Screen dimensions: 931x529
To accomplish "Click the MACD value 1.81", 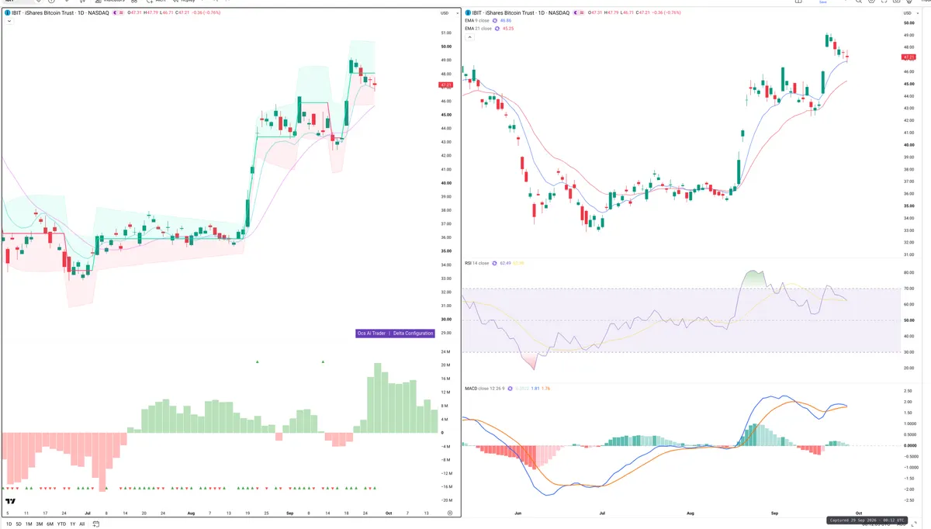I will point(535,388).
